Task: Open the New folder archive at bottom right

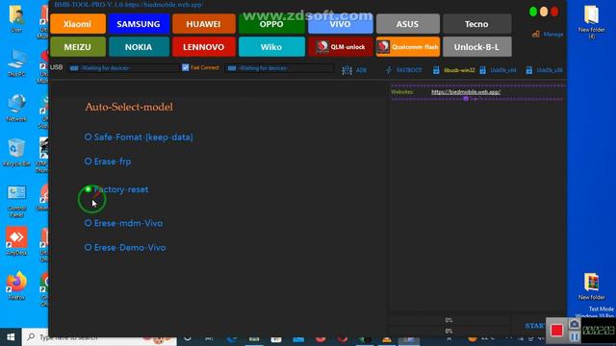Action: (x=592, y=286)
